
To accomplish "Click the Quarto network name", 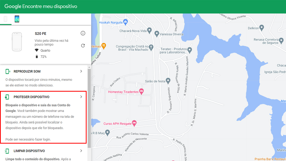I will [45, 50].
